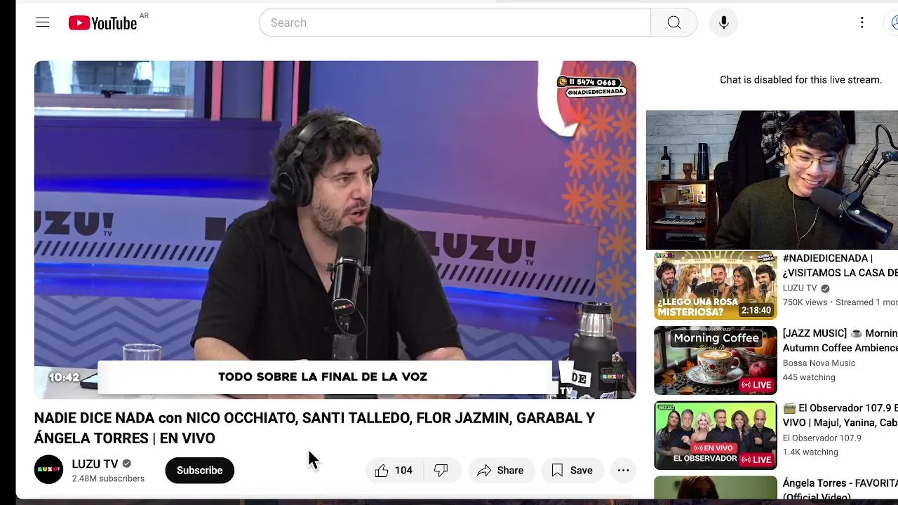The height and width of the screenshot is (505, 898).
Task: Click LUZU TV channel under #NADIEDICENADA
Action: tap(800, 288)
